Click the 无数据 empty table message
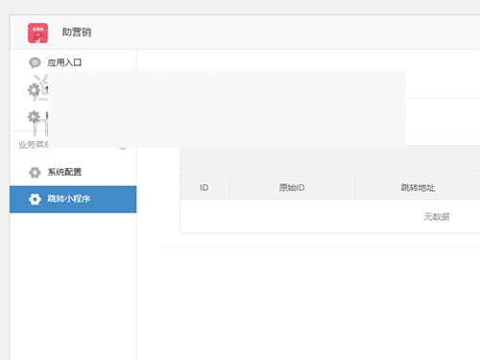Image resolution: width=480 pixels, height=360 pixels. pyautogui.click(x=437, y=217)
